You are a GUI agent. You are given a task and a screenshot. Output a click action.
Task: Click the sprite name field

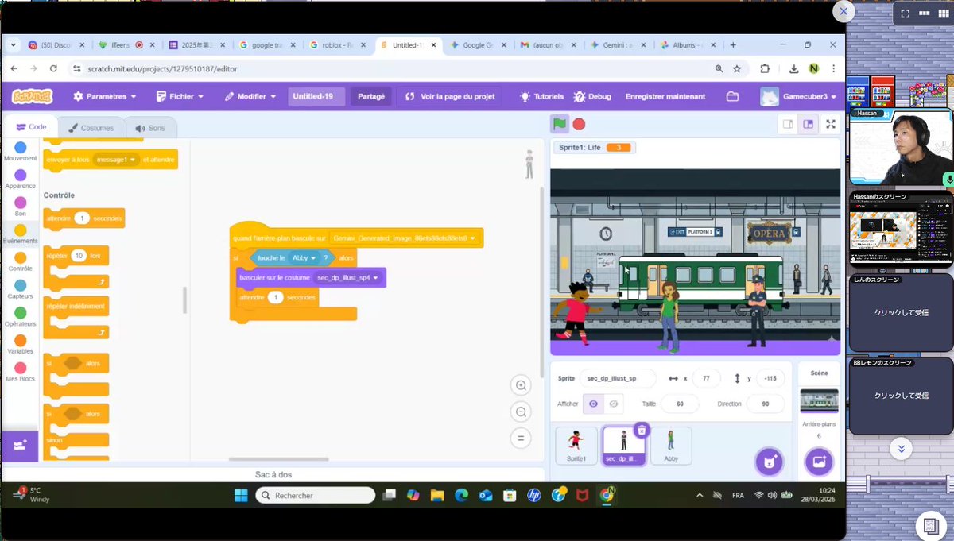pos(618,378)
